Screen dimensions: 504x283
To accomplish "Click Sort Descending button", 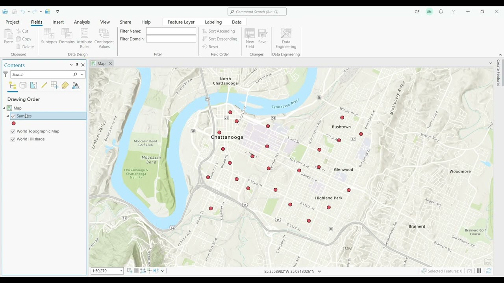I will [x=220, y=39].
